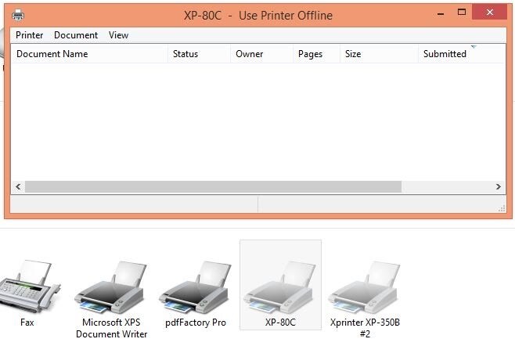Sort by Document Name column
515x346 pixels.
[89, 54]
